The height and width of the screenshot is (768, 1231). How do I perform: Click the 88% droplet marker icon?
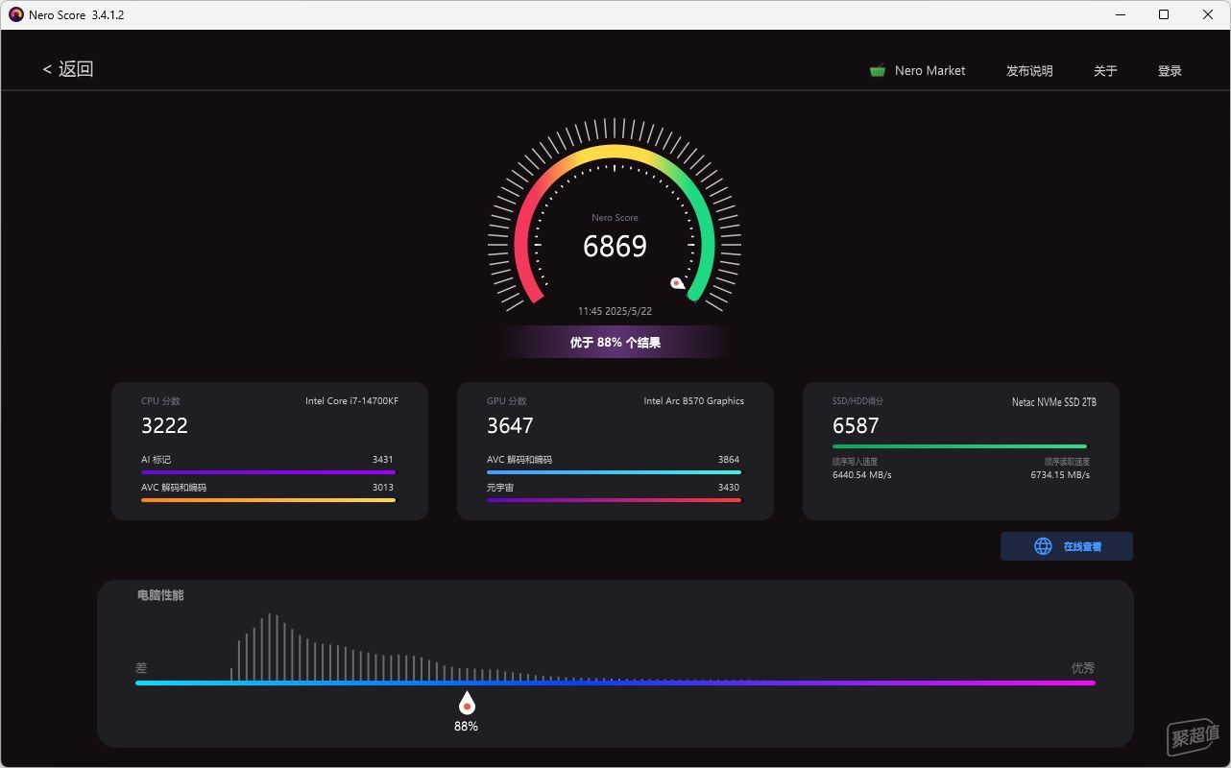pyautogui.click(x=467, y=703)
